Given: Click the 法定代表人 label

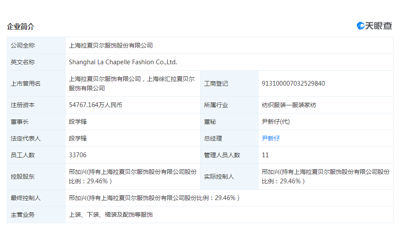Looking at the screenshot, I should click(26, 138).
